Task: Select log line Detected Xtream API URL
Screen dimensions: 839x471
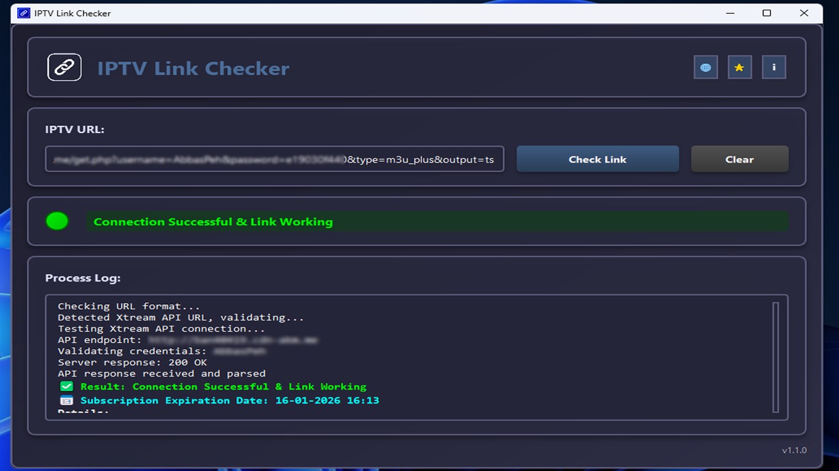Action: click(181, 318)
